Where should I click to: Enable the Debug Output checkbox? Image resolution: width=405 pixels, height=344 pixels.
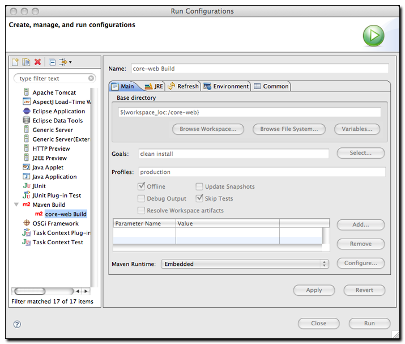142,198
